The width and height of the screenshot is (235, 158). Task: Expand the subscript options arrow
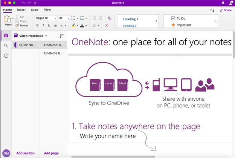coord(66,26)
